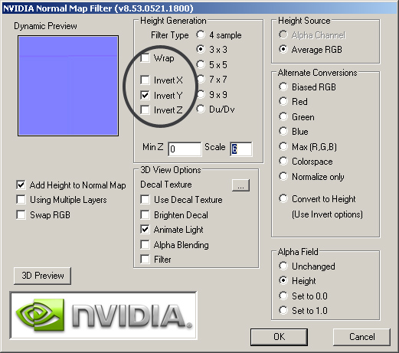Screen dimensions: 399x353
Task: Select Max (R,G,B) conversion
Action: [x=283, y=146]
